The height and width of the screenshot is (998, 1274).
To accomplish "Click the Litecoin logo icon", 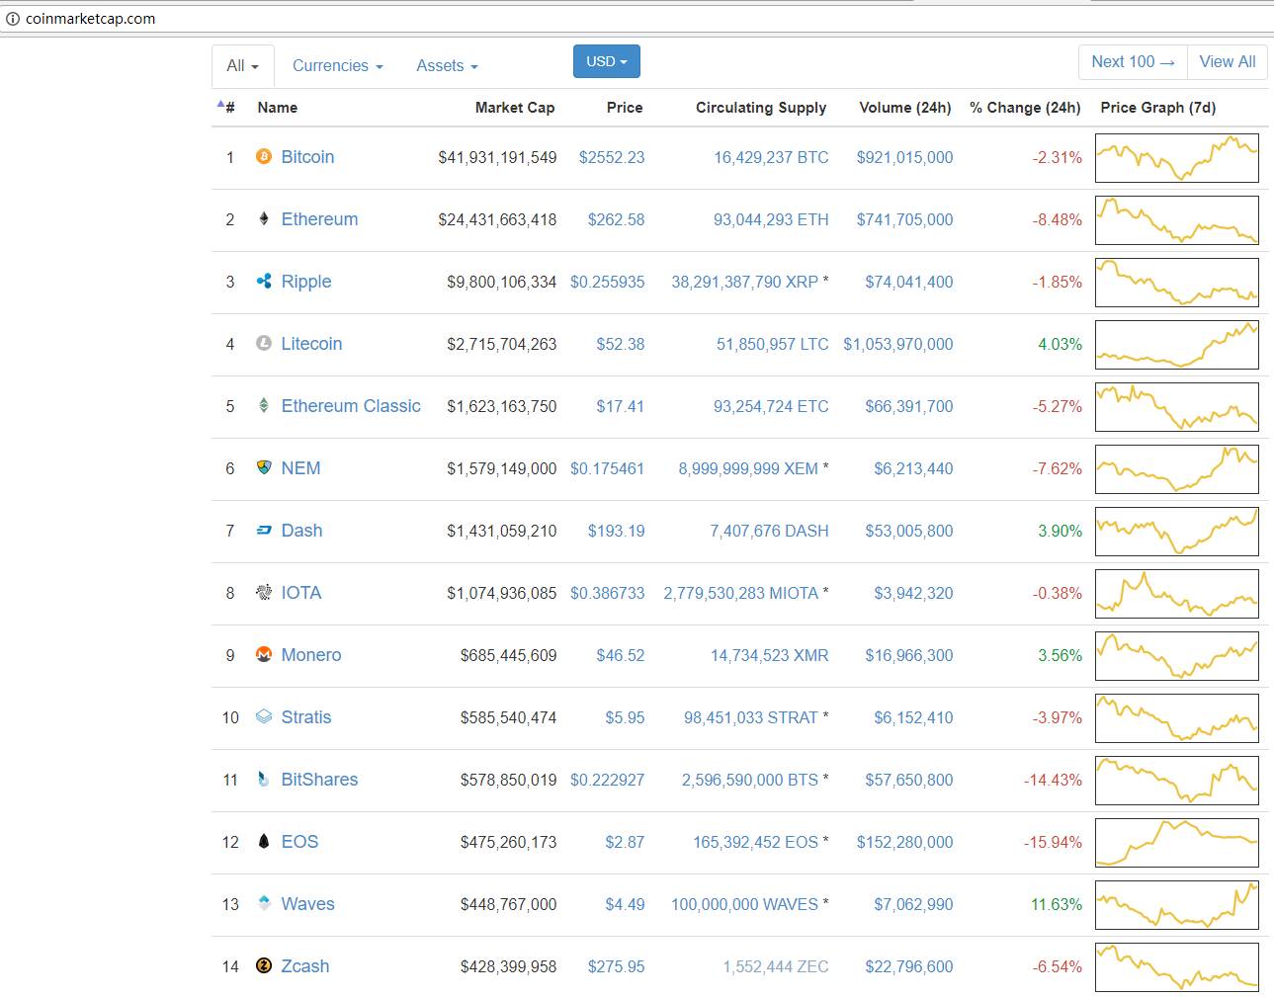I will pyautogui.click(x=264, y=343).
